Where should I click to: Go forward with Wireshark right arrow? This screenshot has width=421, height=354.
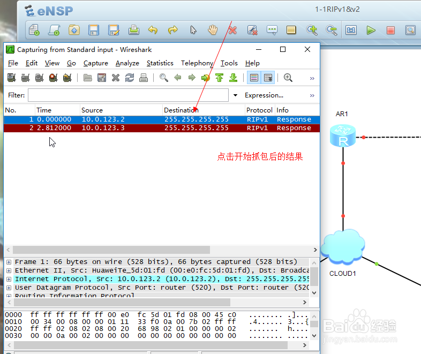click(x=192, y=78)
